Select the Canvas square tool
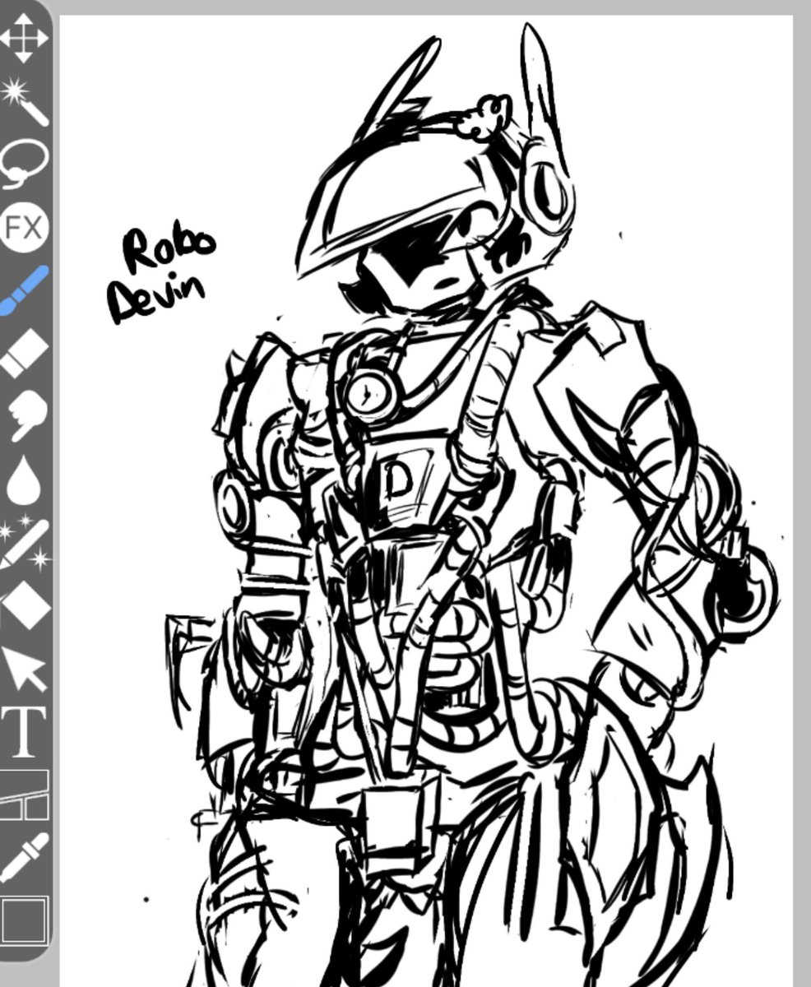The width and height of the screenshot is (811, 987). coord(24,921)
